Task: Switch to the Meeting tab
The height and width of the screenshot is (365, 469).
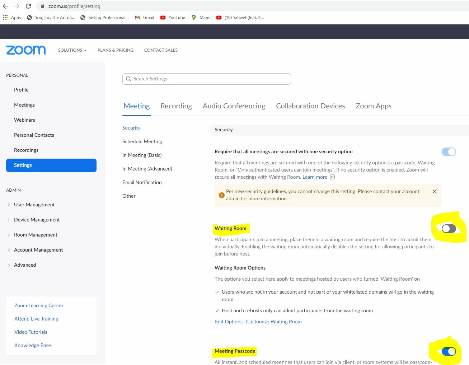Action: [x=136, y=106]
